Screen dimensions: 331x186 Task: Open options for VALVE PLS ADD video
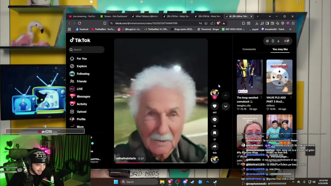click(291, 97)
